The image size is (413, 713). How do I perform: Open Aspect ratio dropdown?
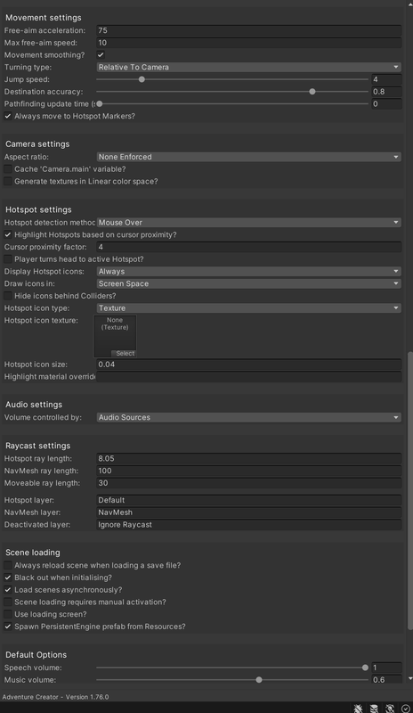pos(248,157)
